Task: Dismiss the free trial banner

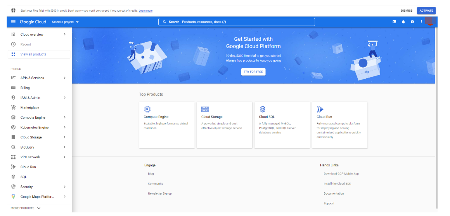Action: pos(407,11)
